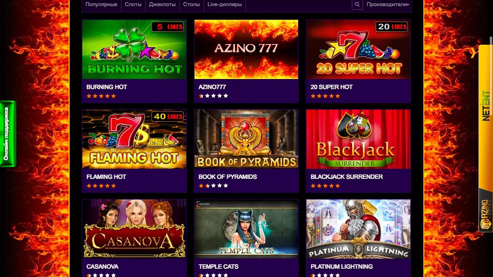Click the Azino777 rating's first star
The image size is (493, 277).
pyautogui.click(x=201, y=96)
